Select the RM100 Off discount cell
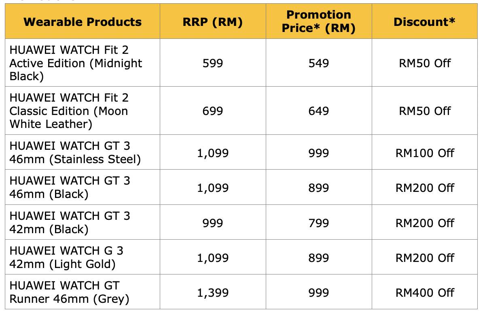Image resolution: width=485 pixels, height=319 pixels. coord(424,152)
